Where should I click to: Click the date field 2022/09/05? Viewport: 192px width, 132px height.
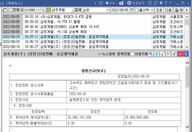click(120, 10)
